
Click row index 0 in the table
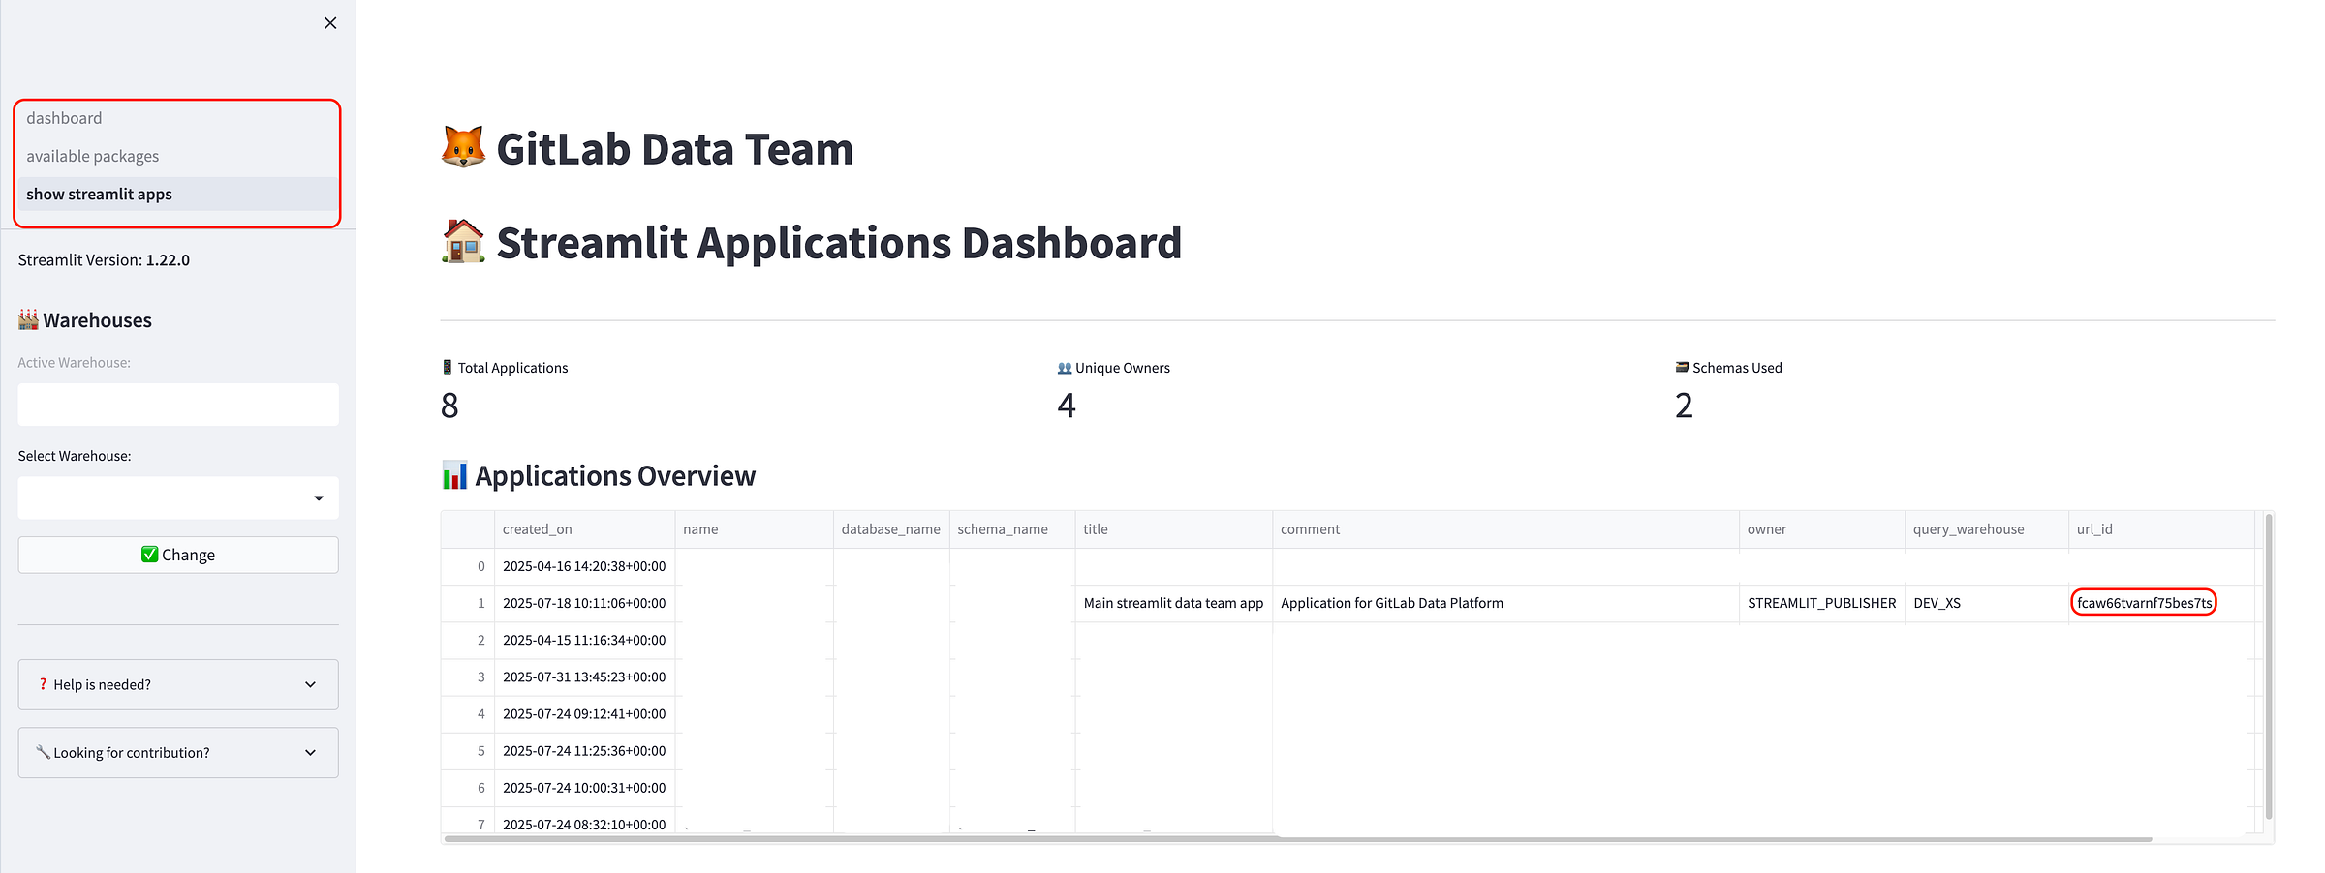pos(468,566)
